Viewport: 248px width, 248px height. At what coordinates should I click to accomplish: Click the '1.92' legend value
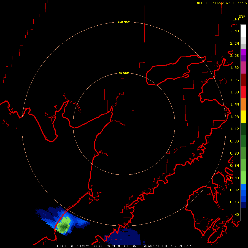(234, 68)
